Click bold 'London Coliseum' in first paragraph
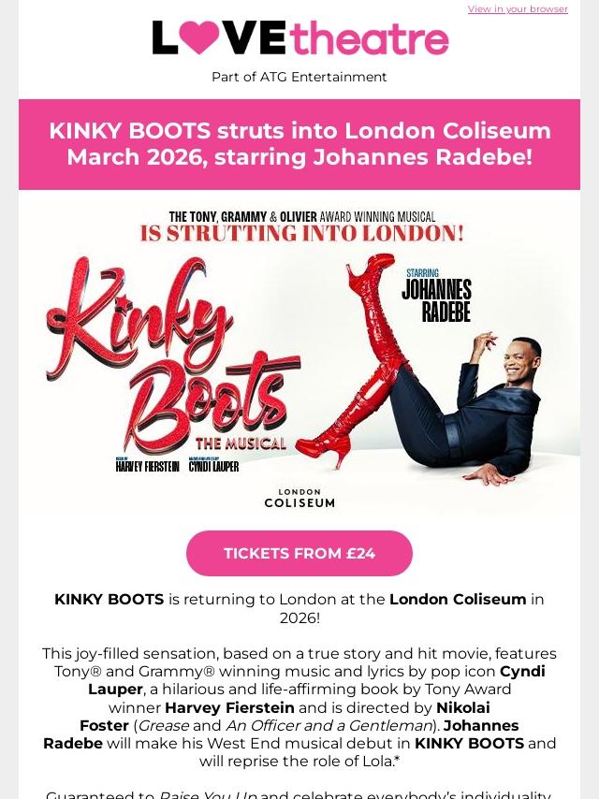Image resolution: width=599 pixels, height=799 pixels. (458, 600)
